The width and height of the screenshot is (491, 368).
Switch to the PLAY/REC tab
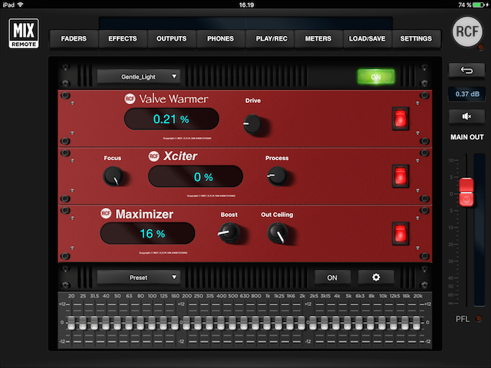[271, 39]
